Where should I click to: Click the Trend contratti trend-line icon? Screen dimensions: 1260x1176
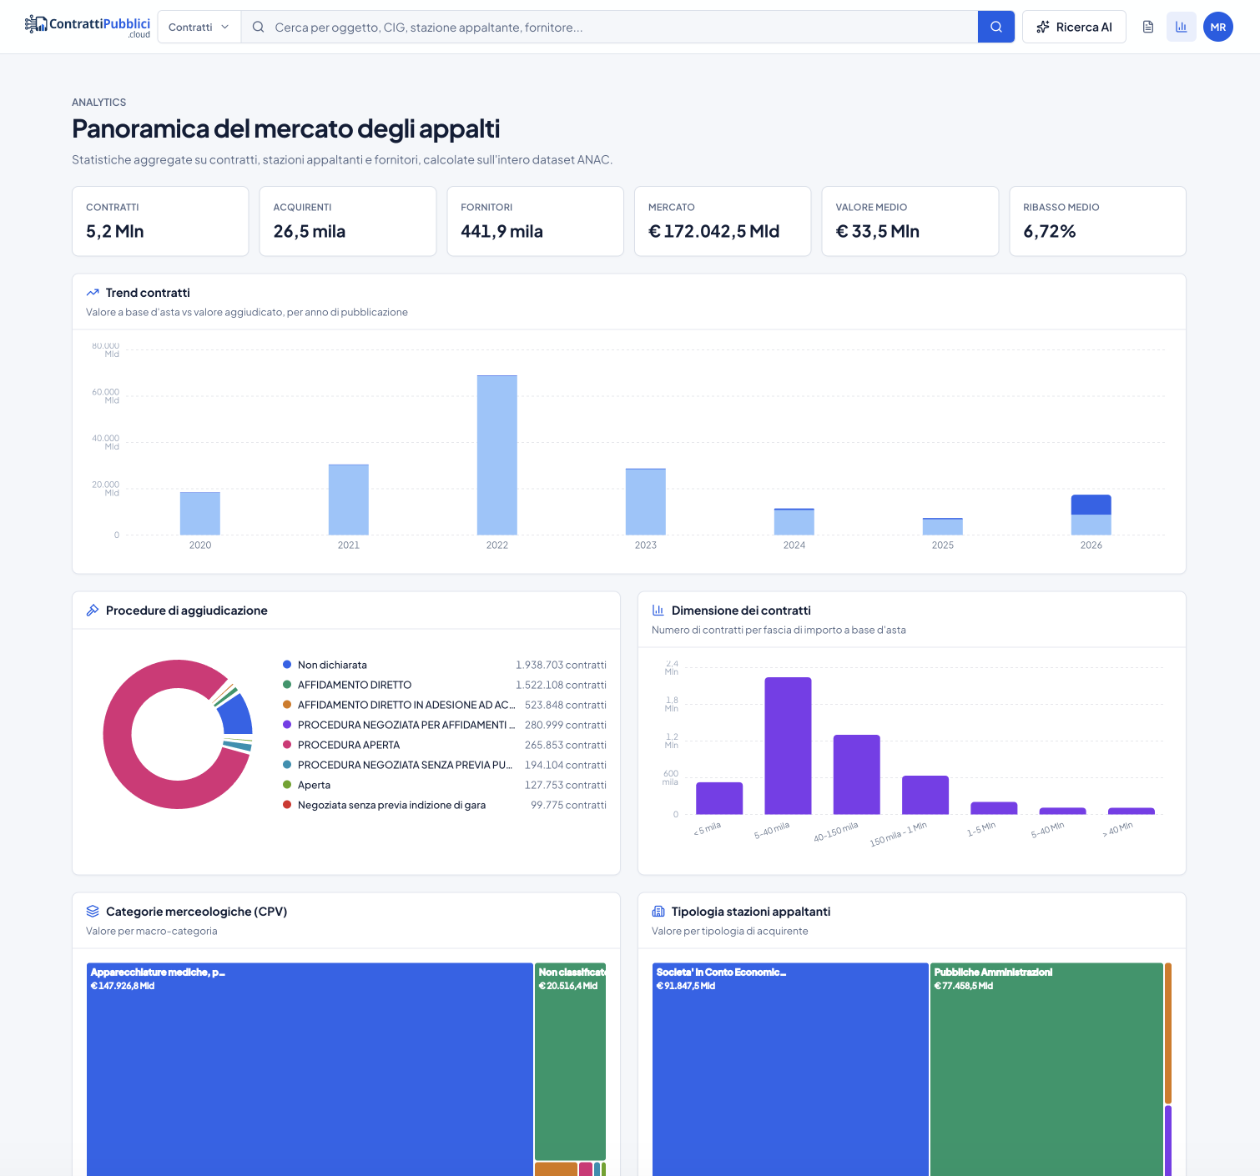(93, 293)
